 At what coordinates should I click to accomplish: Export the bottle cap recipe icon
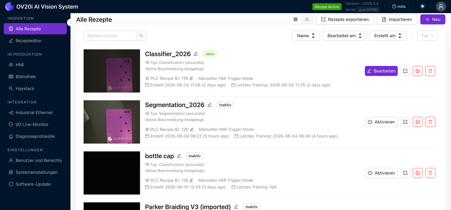(405, 173)
